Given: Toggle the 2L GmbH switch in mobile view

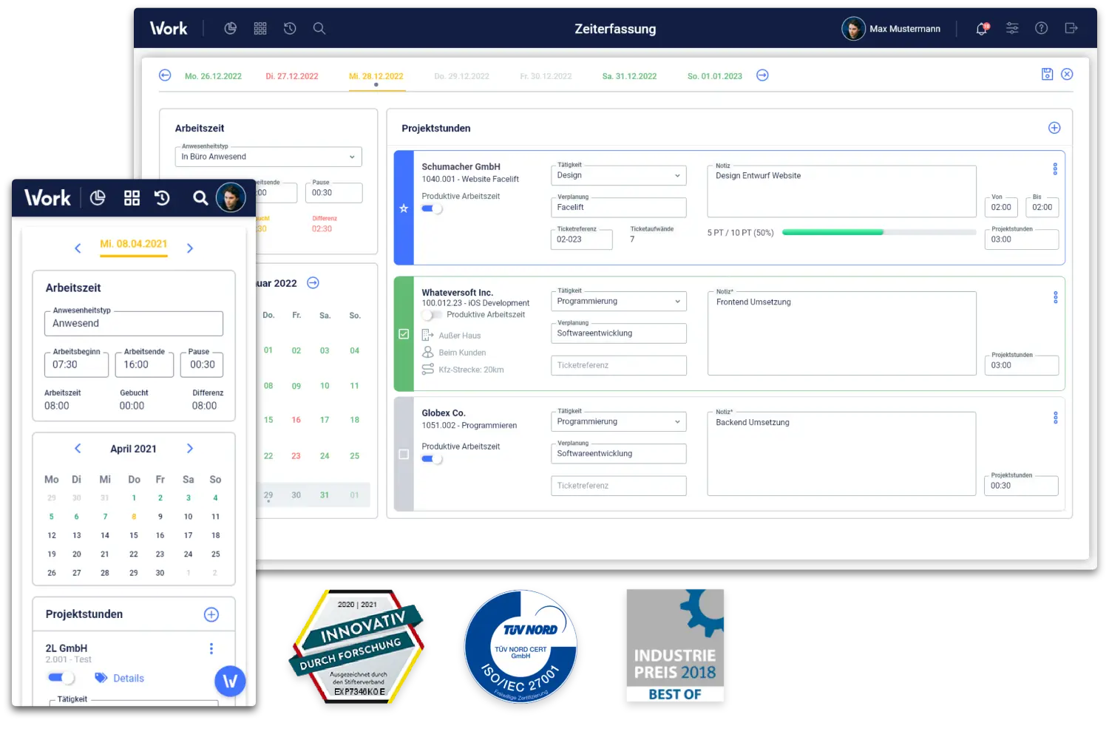Looking at the screenshot, I should coord(61,678).
